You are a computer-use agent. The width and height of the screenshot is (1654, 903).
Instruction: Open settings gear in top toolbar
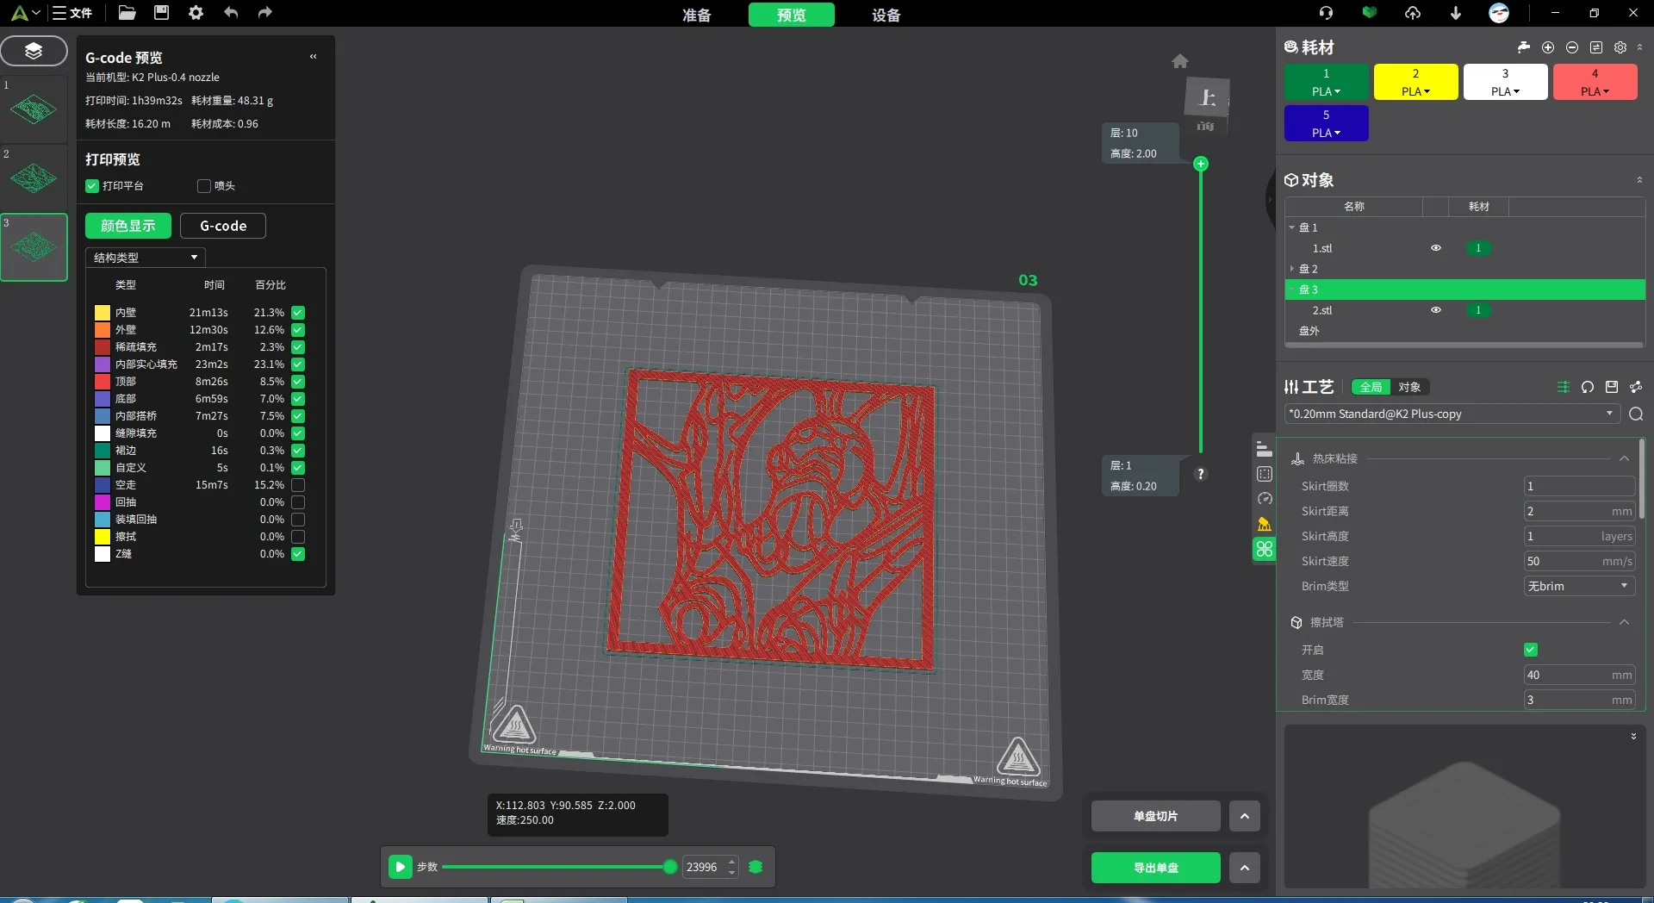tap(196, 13)
